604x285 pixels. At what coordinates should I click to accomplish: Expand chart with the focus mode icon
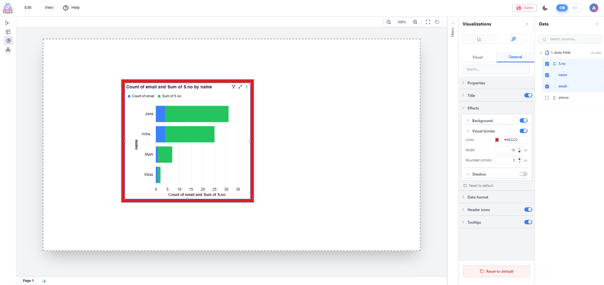pyautogui.click(x=240, y=87)
